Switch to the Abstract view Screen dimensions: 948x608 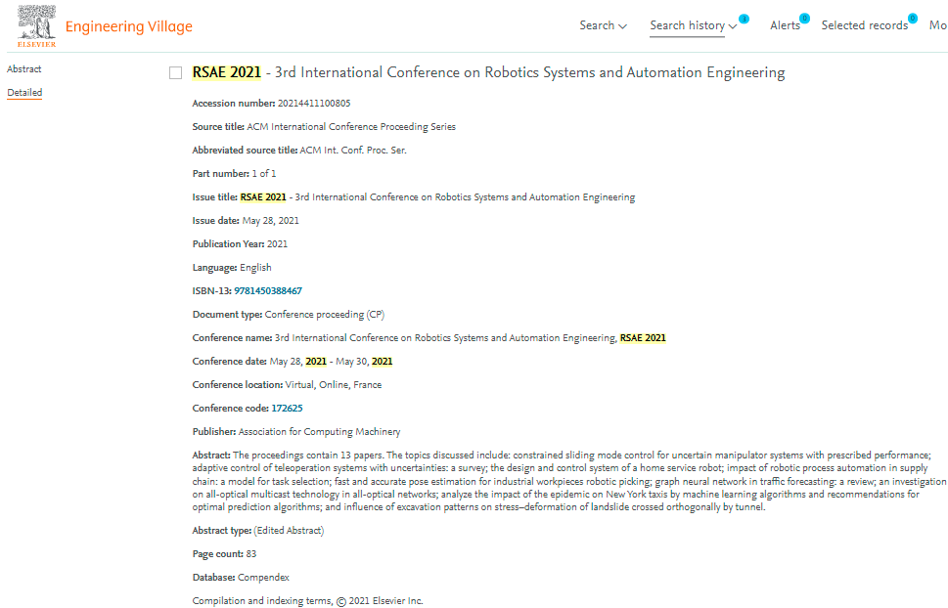point(24,69)
